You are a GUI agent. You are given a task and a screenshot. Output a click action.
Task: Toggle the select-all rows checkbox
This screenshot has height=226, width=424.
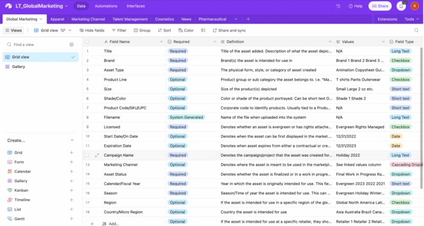click(87, 41)
